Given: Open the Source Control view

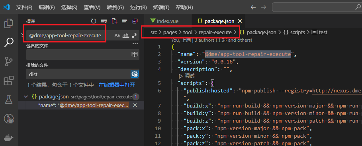Looking at the screenshot, I should pos(9,62).
